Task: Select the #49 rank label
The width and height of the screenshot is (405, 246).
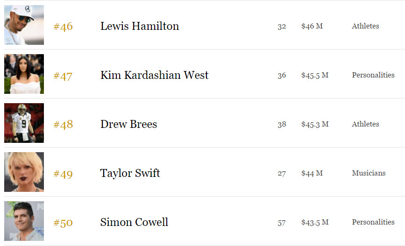Action: 63,174
